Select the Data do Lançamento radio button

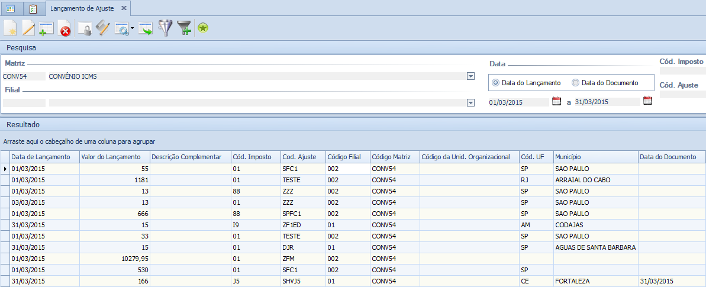496,83
